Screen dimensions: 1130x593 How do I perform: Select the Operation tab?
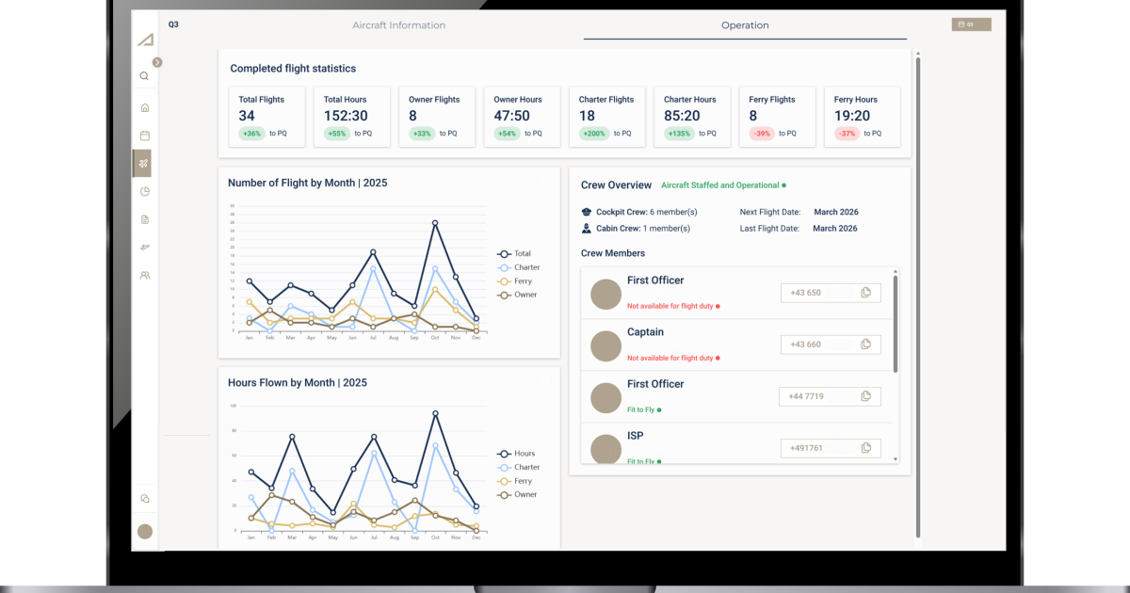pos(745,25)
